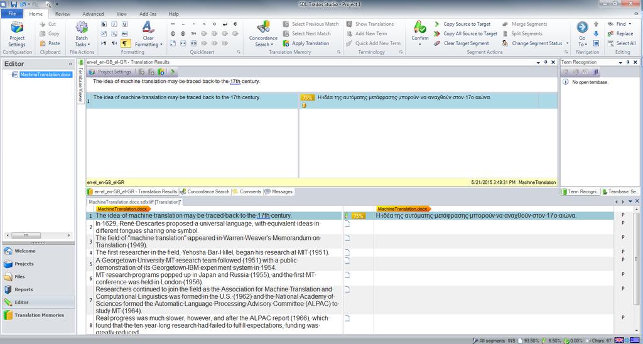The width and height of the screenshot is (643, 344).
Task: Switch to the Help ribbon tab
Action: (x=173, y=14)
